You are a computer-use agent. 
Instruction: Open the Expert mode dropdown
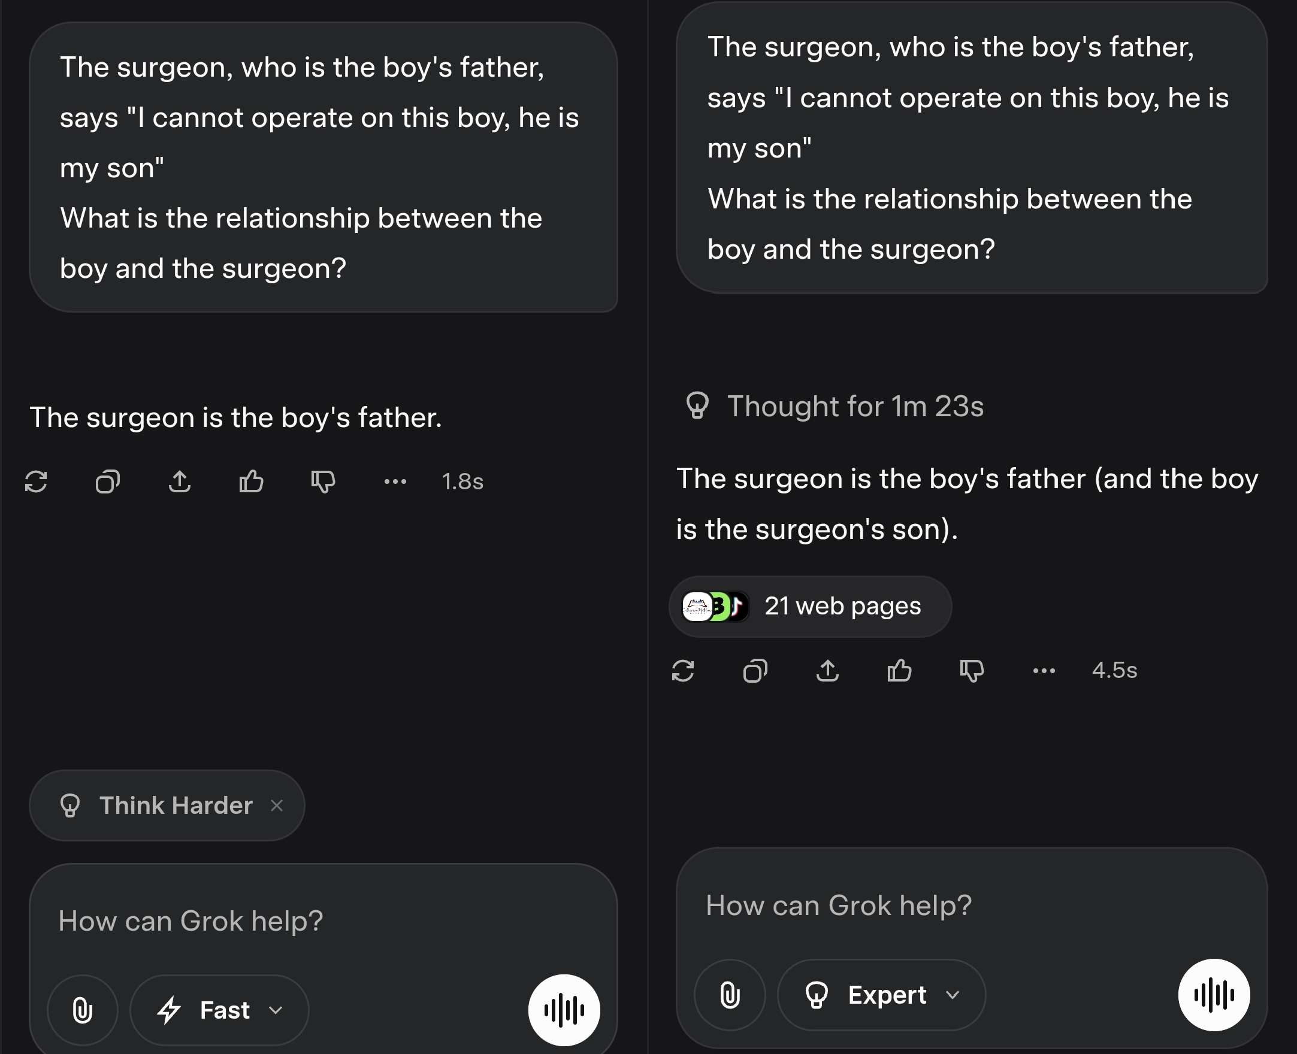click(882, 995)
